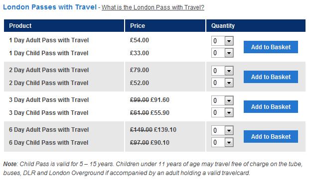Add 3 Day passes to basket

(x=271, y=107)
